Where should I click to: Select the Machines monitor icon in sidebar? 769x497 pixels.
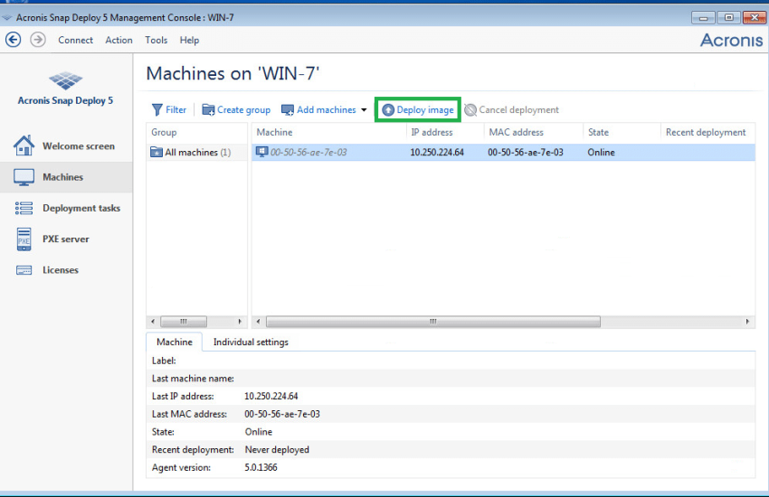point(24,177)
